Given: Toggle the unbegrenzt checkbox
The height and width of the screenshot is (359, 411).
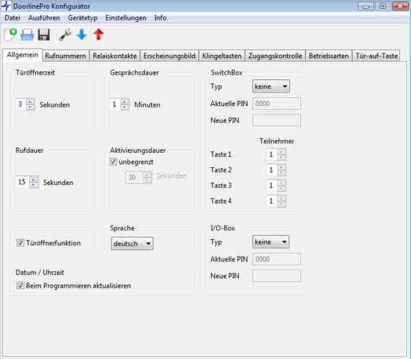Looking at the screenshot, I should point(113,162).
